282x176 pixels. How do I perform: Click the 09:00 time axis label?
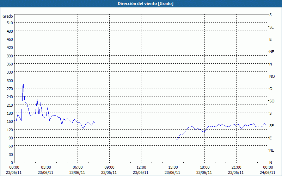109,168
